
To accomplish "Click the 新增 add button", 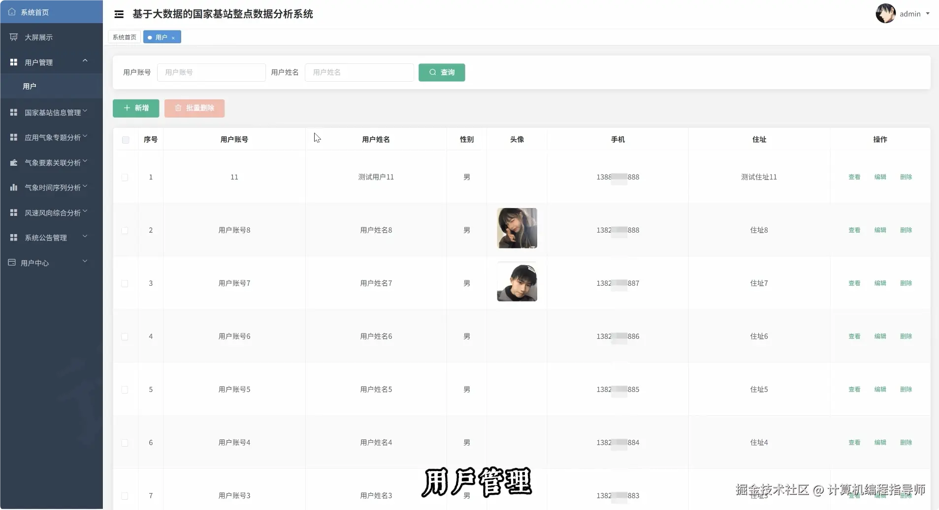I will click(x=136, y=108).
